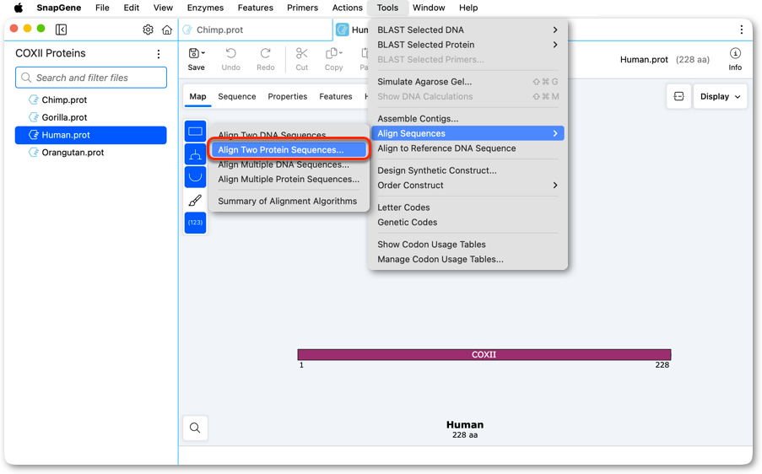Click the magnifier zoom button at bottom

click(196, 428)
